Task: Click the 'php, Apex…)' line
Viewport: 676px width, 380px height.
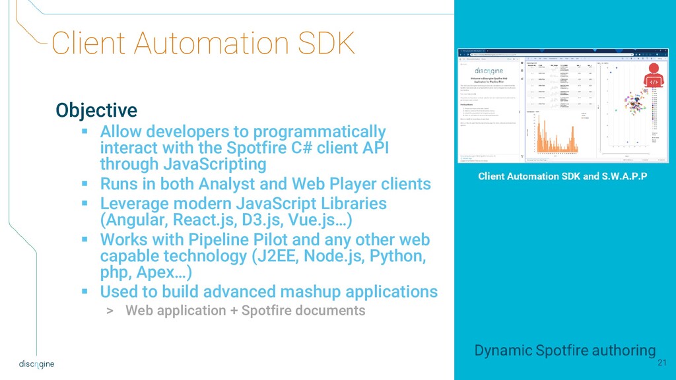Action: pyautogui.click(x=146, y=272)
